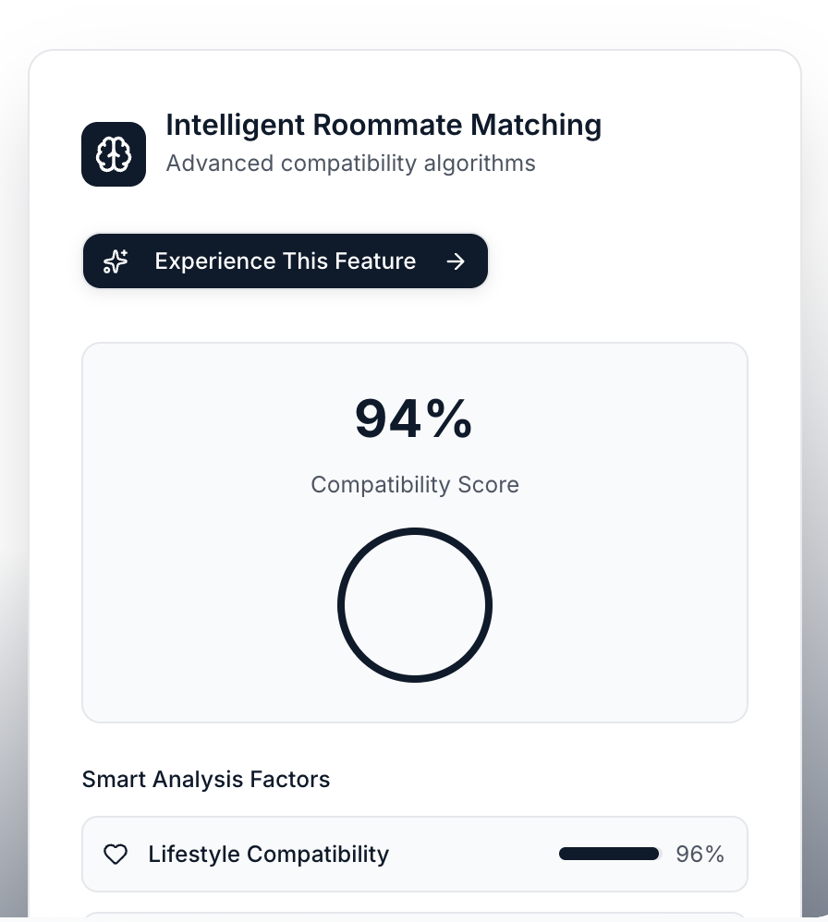Click the heart icon beside Lifestyle Compatibility
828x922 pixels.
coord(116,855)
